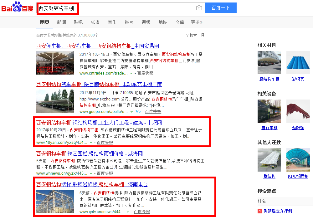The width and height of the screenshot is (313, 219).
Task: Open camera image search icon
Action: [199, 8]
